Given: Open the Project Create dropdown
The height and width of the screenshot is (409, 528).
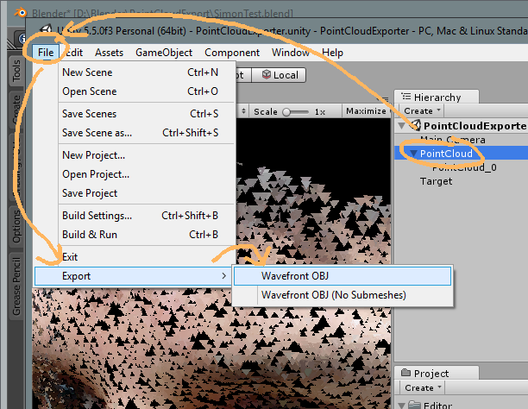Looking at the screenshot, I should click(423, 387).
